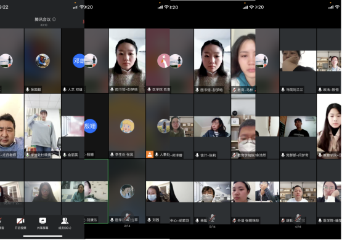The width and height of the screenshot is (342, 240).
Task: Open 党群部-闫梦奇's video tile
Action: click(298, 126)
